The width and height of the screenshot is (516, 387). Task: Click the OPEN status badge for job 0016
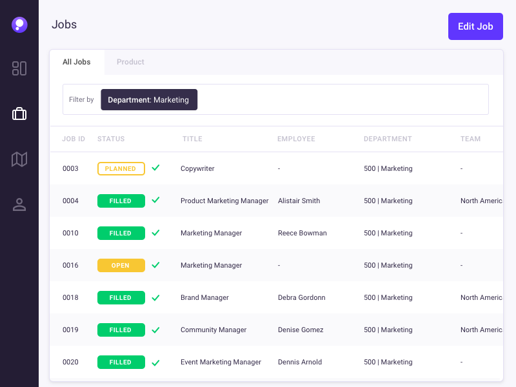pyautogui.click(x=121, y=265)
